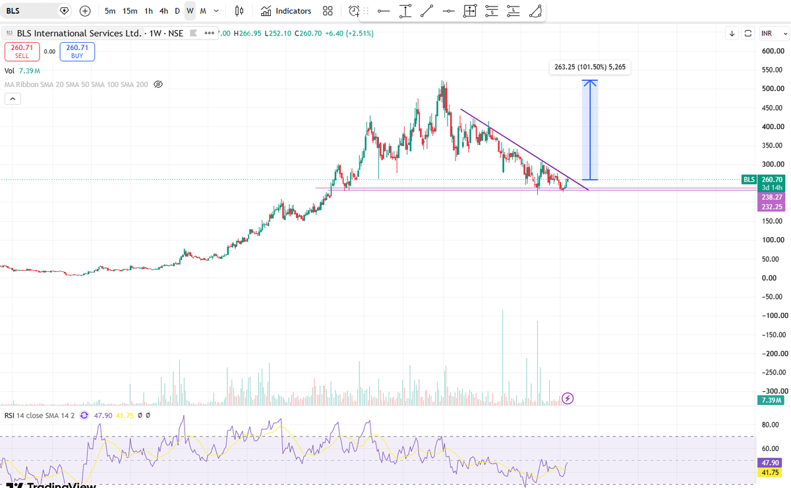The width and height of the screenshot is (791, 488).
Task: Click the flag icon beside NSE
Action: pyautogui.click(x=192, y=33)
